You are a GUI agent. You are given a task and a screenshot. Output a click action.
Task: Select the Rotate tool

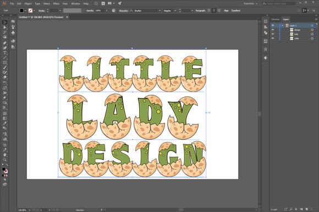point(5,83)
